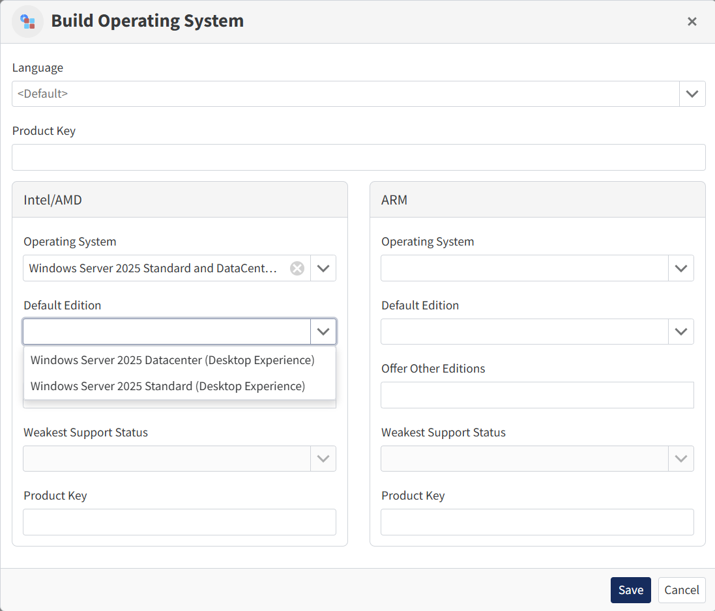Open the ARM Operating System dropdown arrow

[681, 268]
